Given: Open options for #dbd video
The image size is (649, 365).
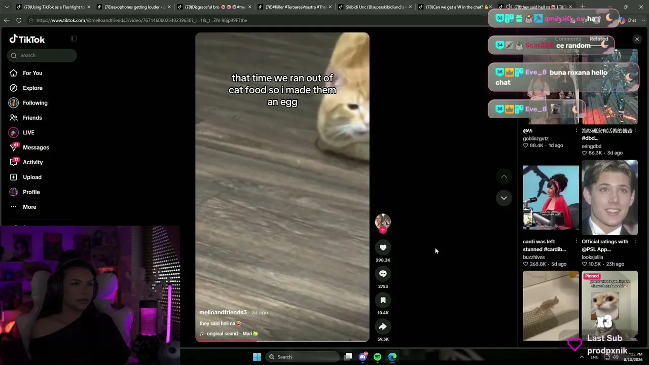Looking at the screenshot, I should (x=635, y=131).
